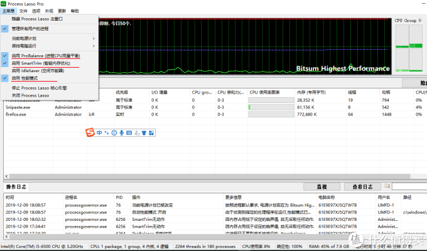Choose 关闭 Process Lasso menu entry
The image size is (427, 251).
[49, 95]
